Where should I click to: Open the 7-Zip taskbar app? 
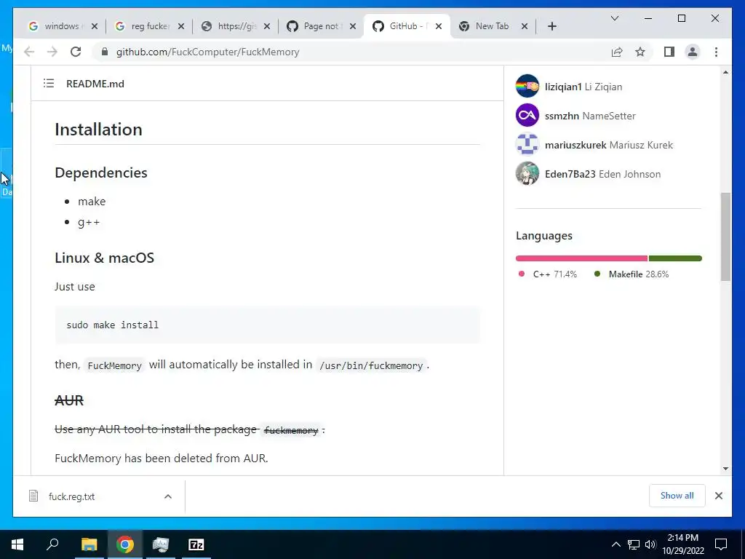[196, 544]
